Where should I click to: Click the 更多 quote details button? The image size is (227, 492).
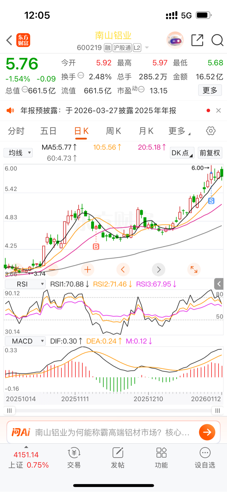point(210,90)
